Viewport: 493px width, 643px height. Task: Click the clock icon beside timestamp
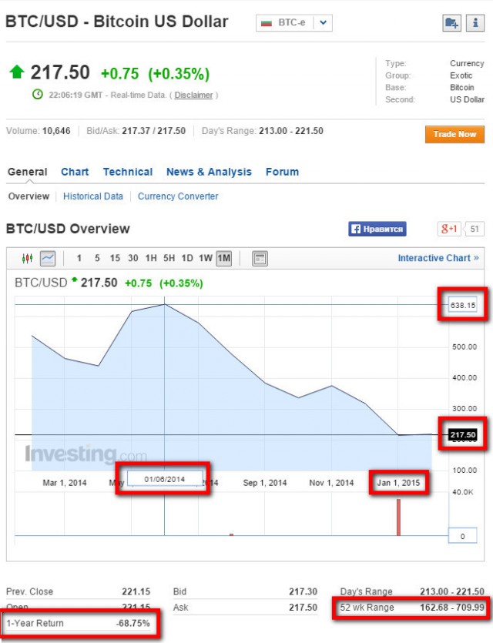pos(38,94)
